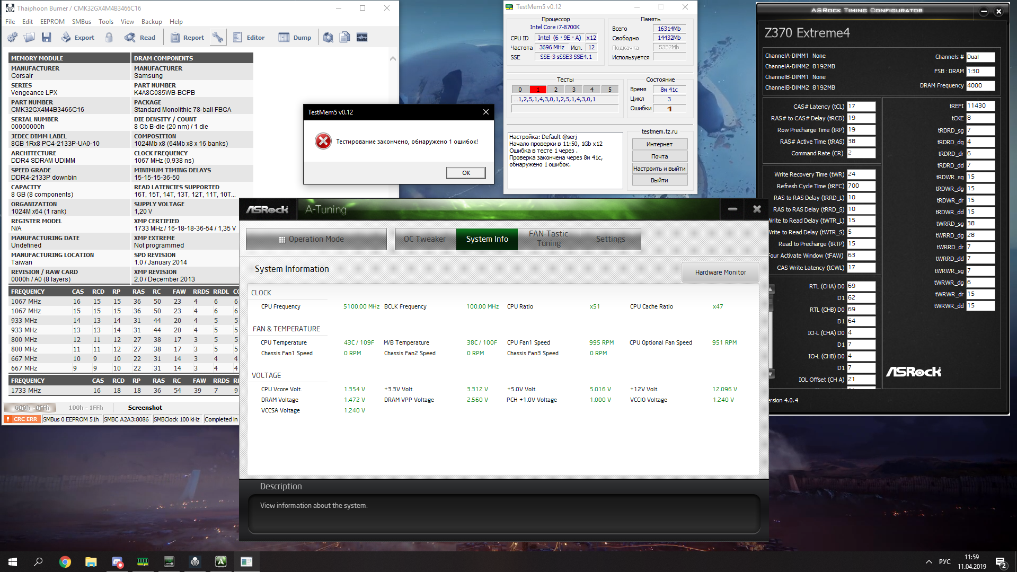The image size is (1017, 572).
Task: Click the Read toolbar button
Action: 140,37
